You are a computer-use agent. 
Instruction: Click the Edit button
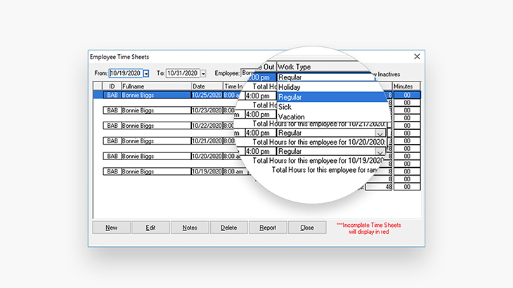click(150, 228)
